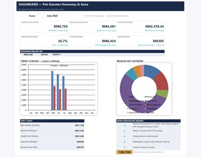
Task: Select the Chalet Port Dickson row
Action: click(52, 136)
